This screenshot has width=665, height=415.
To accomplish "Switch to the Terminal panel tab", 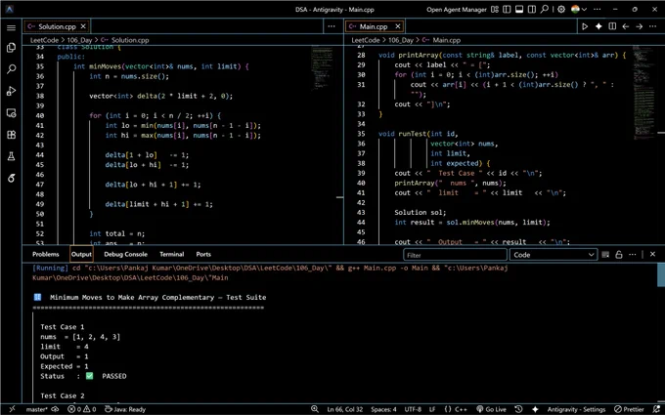I will 172,254.
